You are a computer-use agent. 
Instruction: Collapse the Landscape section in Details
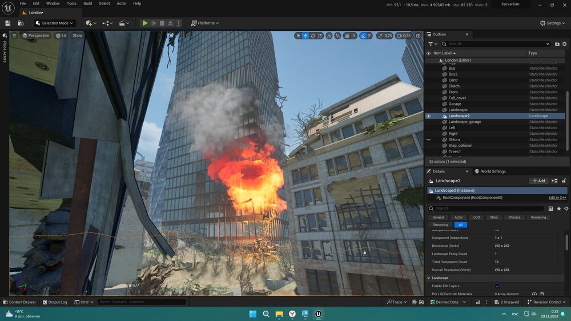pos(429,278)
